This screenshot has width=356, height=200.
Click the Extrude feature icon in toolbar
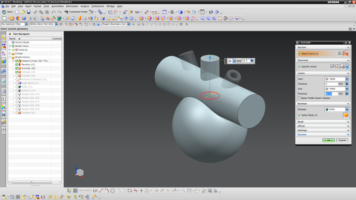(12, 18)
